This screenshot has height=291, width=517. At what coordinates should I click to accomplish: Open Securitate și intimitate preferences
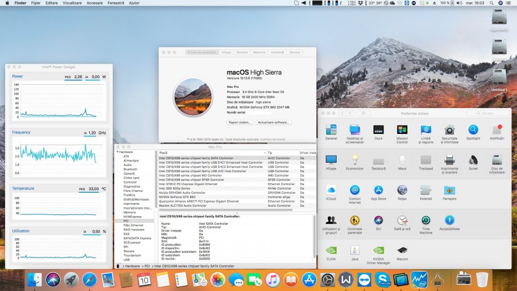click(x=449, y=134)
